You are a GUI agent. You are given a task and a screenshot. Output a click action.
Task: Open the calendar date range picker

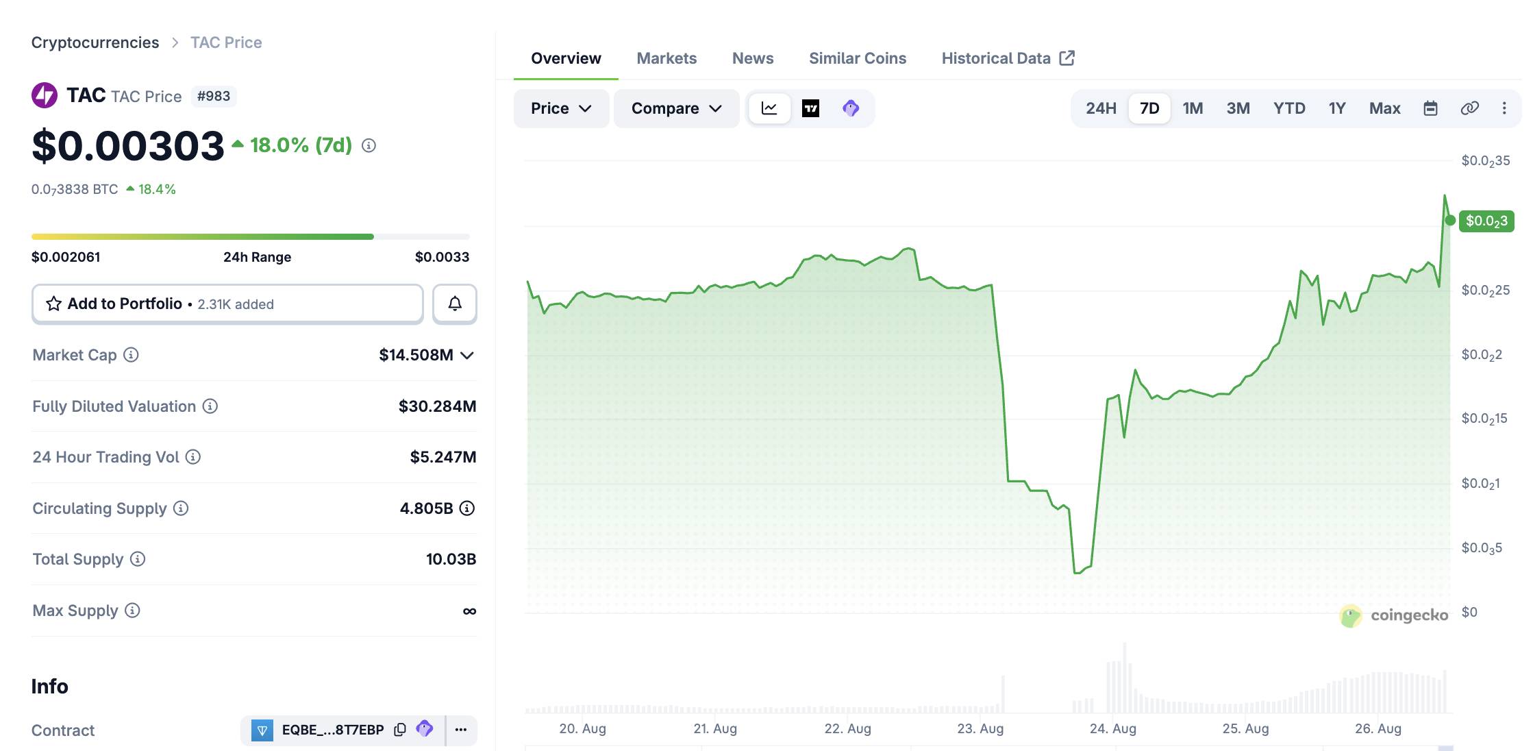pyautogui.click(x=1430, y=108)
